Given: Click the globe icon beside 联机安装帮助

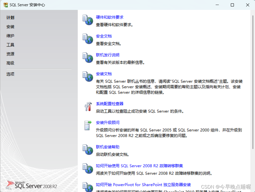Looking at the screenshot, I should pos(88,150).
